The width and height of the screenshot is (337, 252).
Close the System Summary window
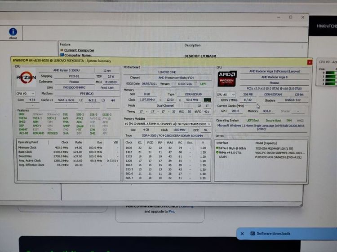pyautogui.click(x=310, y=62)
